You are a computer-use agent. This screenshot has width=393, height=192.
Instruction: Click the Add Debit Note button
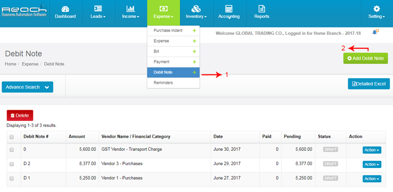tap(365, 58)
